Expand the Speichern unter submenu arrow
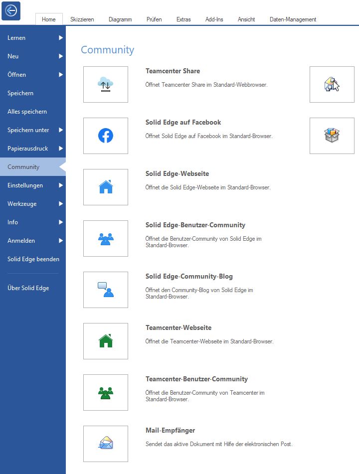Image resolution: width=359 pixels, height=474 pixels. point(61,130)
